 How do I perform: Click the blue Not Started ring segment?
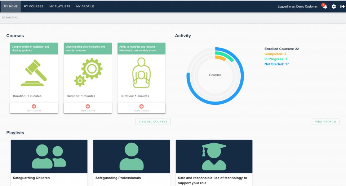[x=215, y=104]
